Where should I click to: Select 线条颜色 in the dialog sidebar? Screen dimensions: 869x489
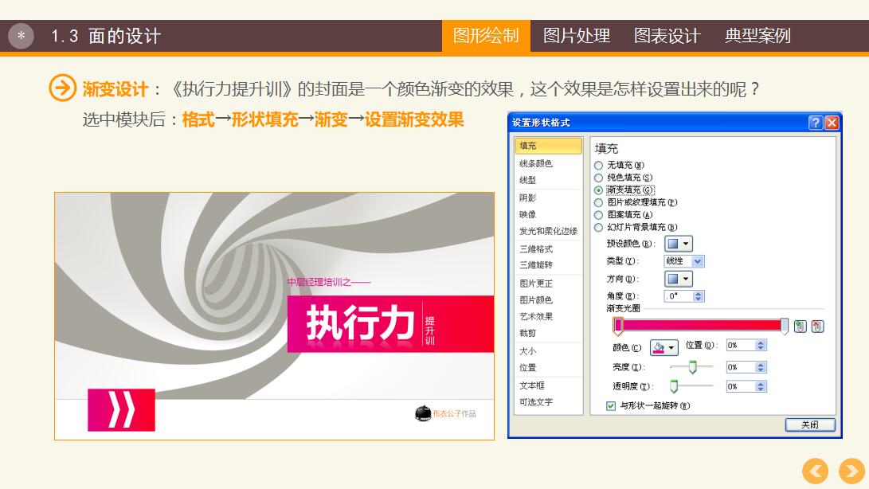[x=536, y=163]
